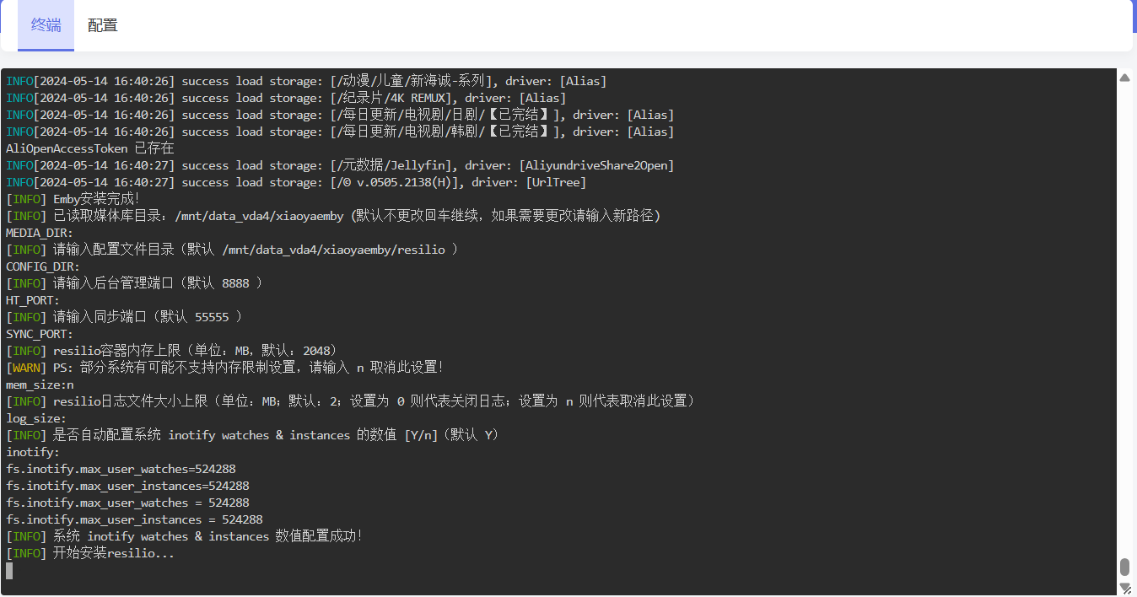1137x597 pixels.
Task: Click the 韩剧 storage load line
Action: [340, 132]
